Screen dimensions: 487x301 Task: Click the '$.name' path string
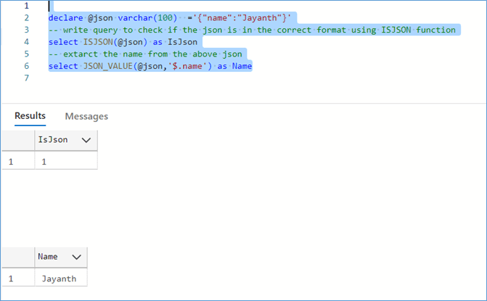tap(187, 66)
